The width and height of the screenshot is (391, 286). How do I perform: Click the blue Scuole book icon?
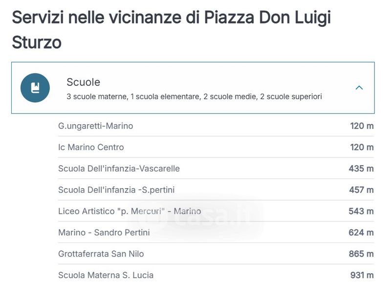click(35, 88)
